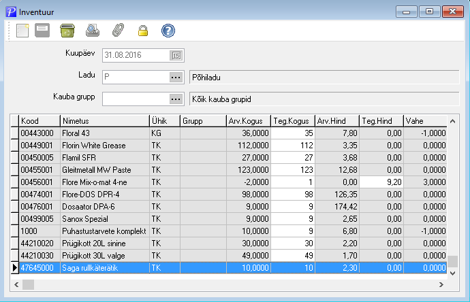Close the Inventuur window

point(452,12)
